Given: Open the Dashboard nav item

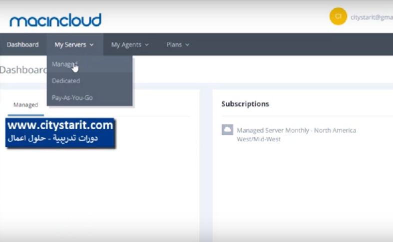Looking at the screenshot, I should pyautogui.click(x=23, y=44).
